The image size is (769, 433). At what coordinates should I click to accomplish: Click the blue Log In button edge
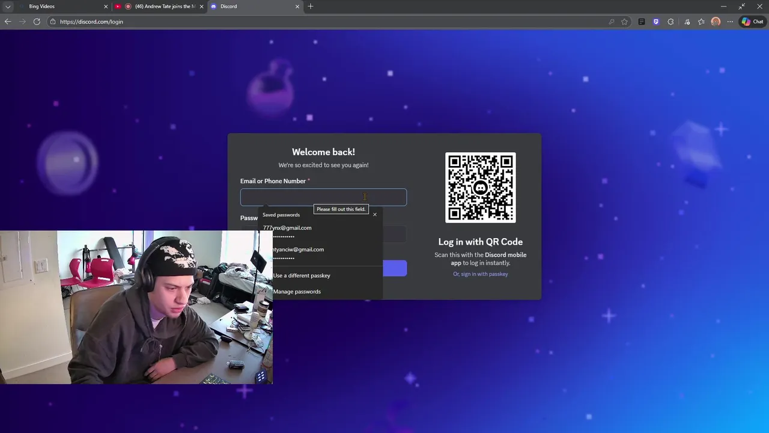pos(395,268)
